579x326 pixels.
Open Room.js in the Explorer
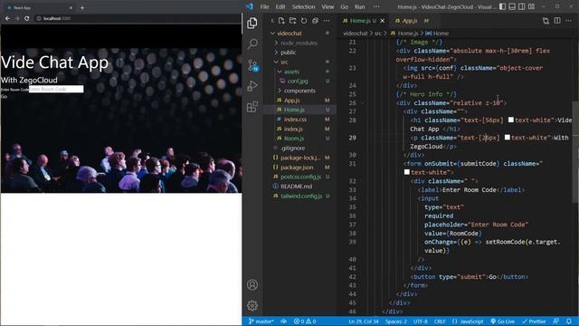coord(294,139)
